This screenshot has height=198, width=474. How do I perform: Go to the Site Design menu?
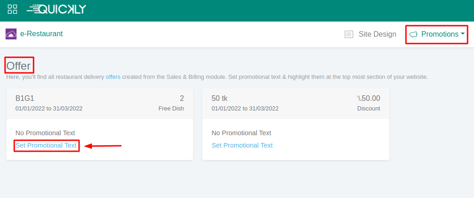point(377,34)
